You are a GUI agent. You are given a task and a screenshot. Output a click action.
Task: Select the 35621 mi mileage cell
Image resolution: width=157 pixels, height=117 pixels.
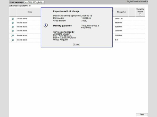click(118, 31)
